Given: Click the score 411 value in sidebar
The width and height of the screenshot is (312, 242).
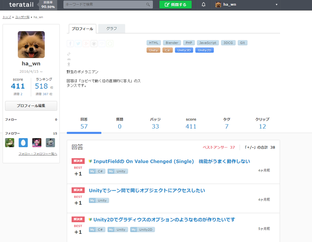Looking at the screenshot, I should click(18, 86).
